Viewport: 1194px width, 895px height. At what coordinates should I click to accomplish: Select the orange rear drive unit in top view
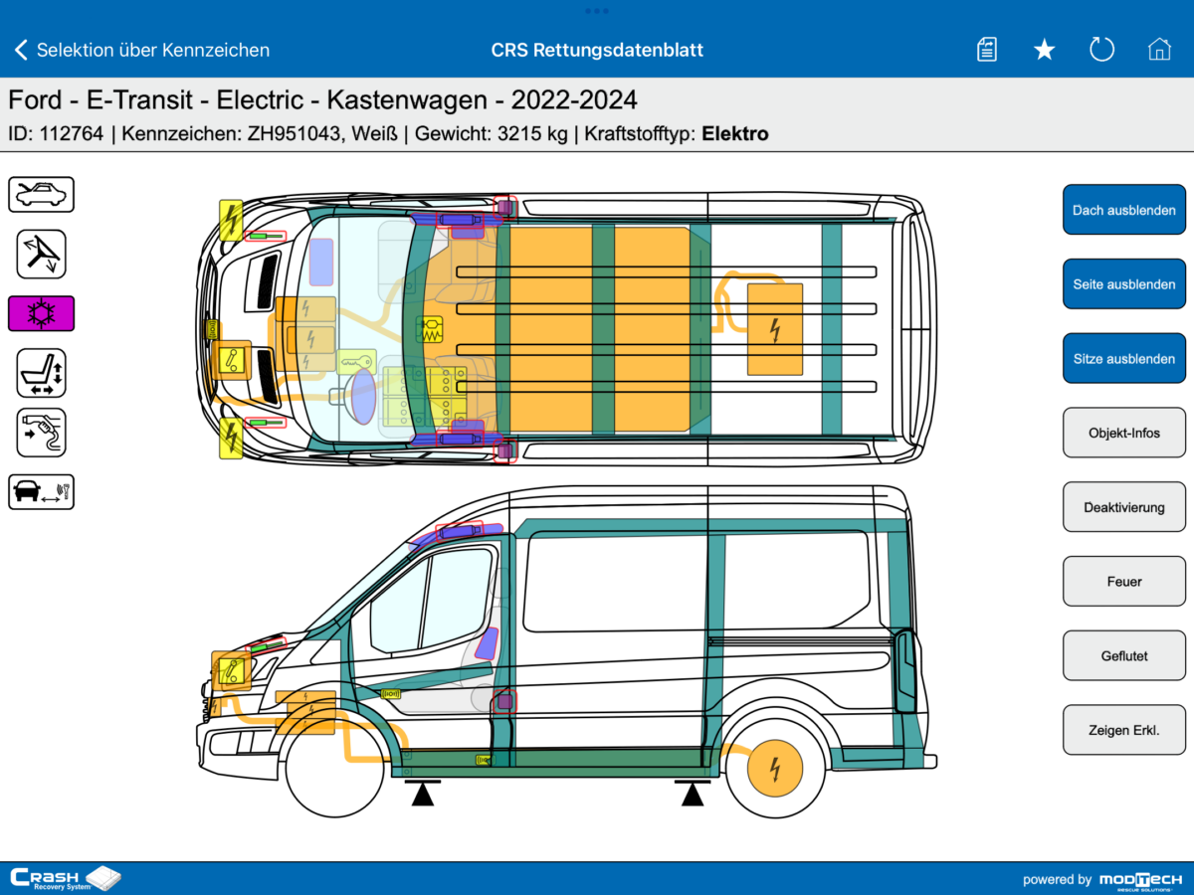[x=775, y=329]
